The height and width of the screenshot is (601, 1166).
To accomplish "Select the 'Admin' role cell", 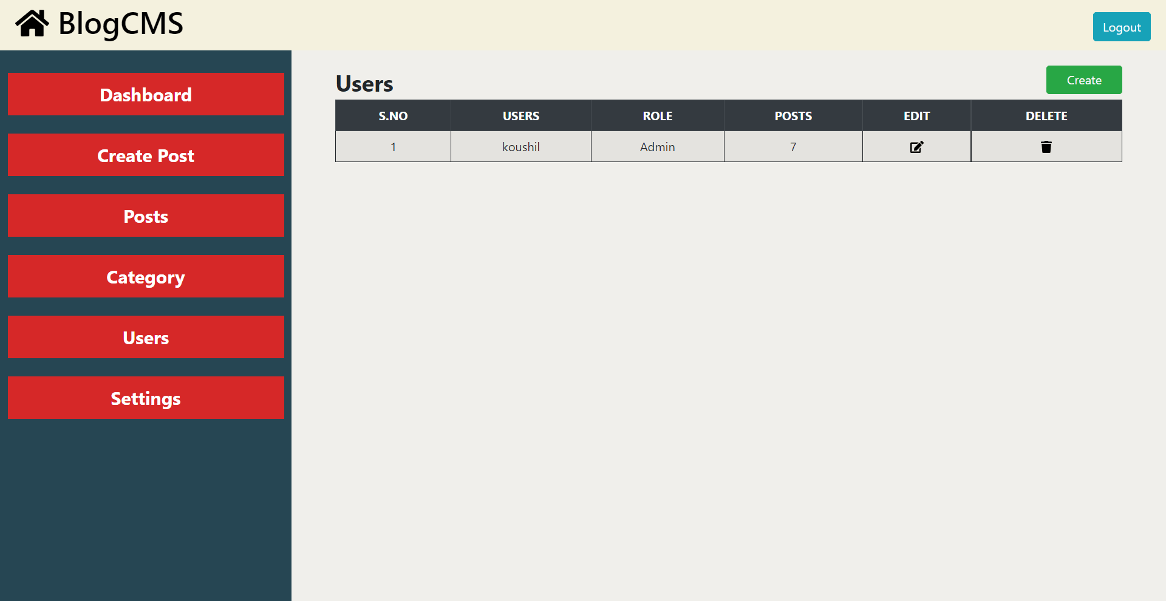I will [658, 147].
